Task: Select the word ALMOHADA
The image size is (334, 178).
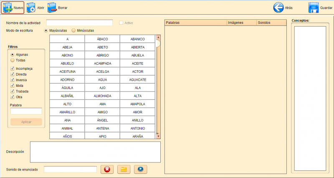Action: (x=102, y=96)
